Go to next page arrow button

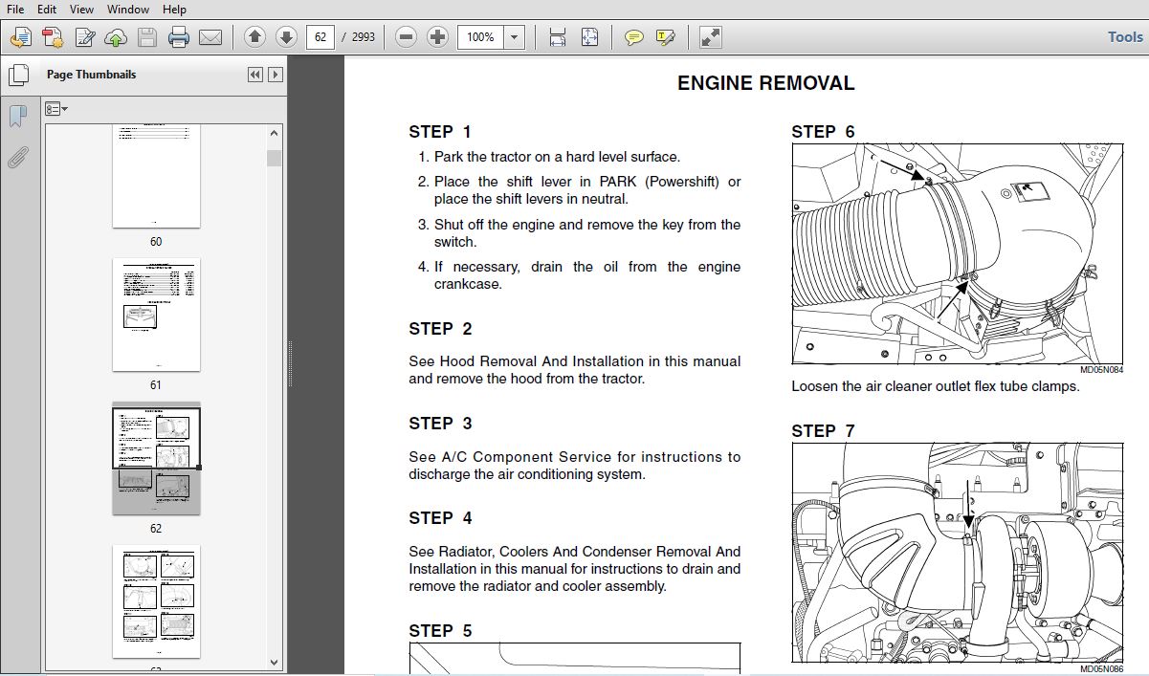click(x=286, y=37)
